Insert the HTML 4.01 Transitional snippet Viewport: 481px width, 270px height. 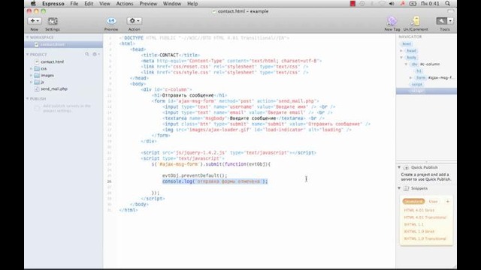tap(425, 217)
